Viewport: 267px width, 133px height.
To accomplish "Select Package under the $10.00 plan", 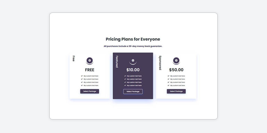I will [x=133, y=91].
